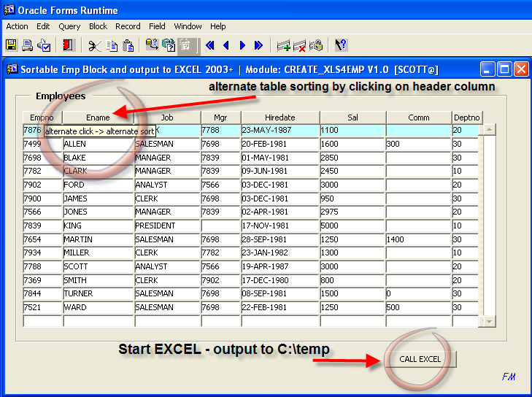Open the Query menu

(69, 26)
